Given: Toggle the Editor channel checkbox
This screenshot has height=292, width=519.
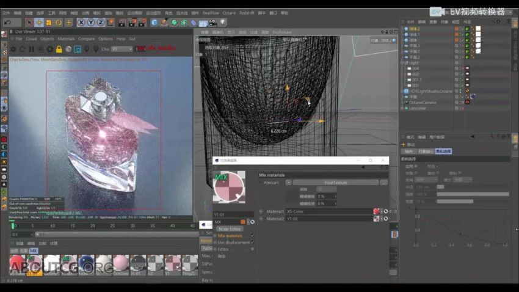Looking at the screenshot, I should click(x=252, y=249).
